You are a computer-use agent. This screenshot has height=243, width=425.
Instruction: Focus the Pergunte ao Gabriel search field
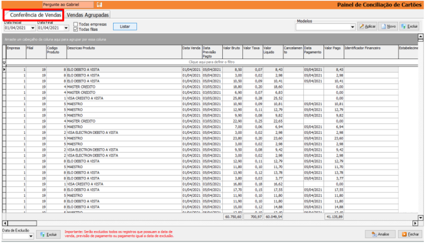68,5
